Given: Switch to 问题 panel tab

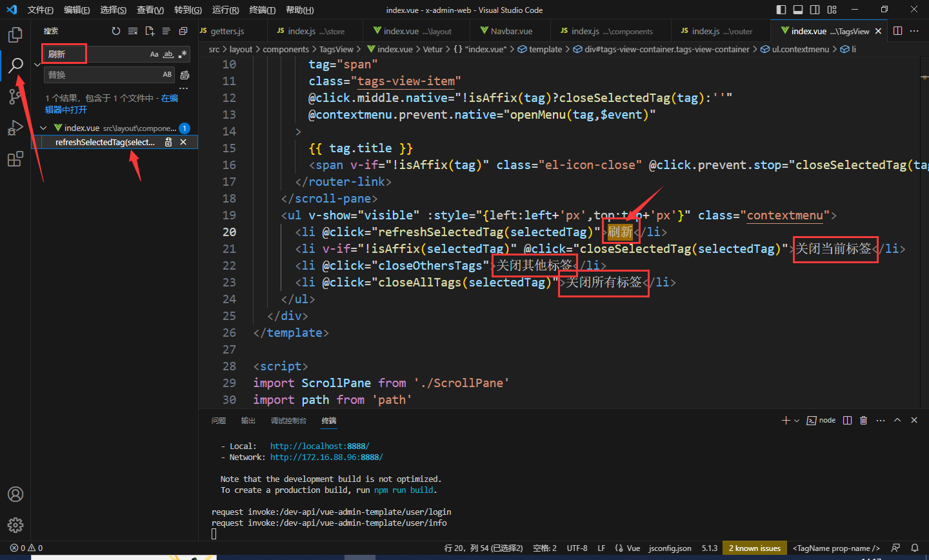Looking at the screenshot, I should [219, 420].
